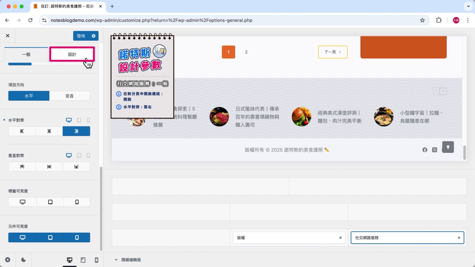
Task: Set 標籤可見度 to desktop visibility
Action: 22,202
